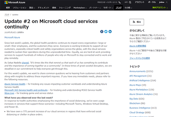This screenshot has width=171, height=117.
Task: Click the phone contact icon
Action: [x=120, y=2]
